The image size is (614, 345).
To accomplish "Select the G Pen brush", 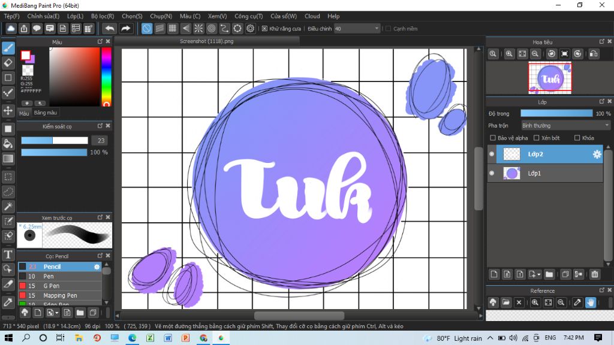I will (60, 286).
